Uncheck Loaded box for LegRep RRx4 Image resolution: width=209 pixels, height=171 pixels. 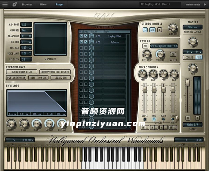(x=86, y=36)
